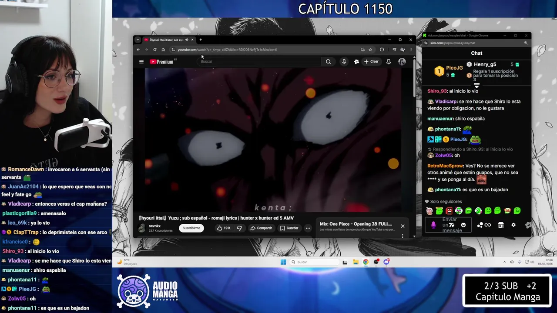Click the Crear button on YouTube
Viewport: 557px width, 313px height.
click(x=371, y=62)
